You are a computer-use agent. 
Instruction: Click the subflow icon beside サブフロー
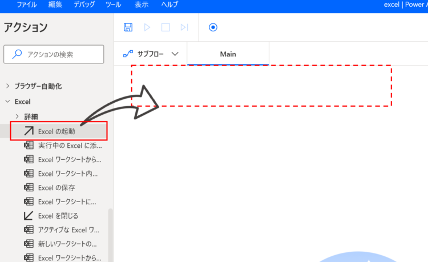[x=128, y=54]
